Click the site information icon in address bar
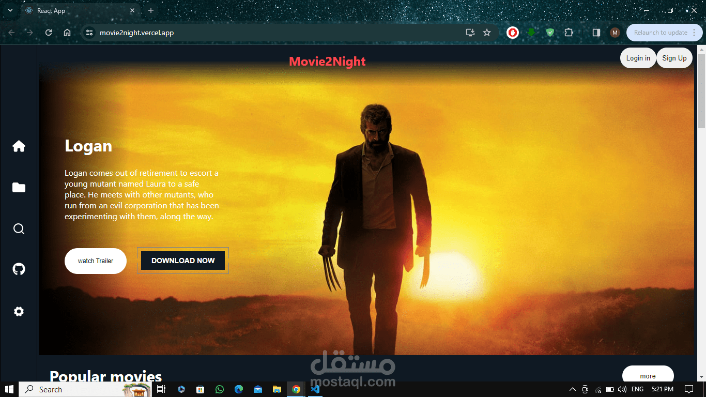Screen dimensions: 706x397 click(89, 33)
